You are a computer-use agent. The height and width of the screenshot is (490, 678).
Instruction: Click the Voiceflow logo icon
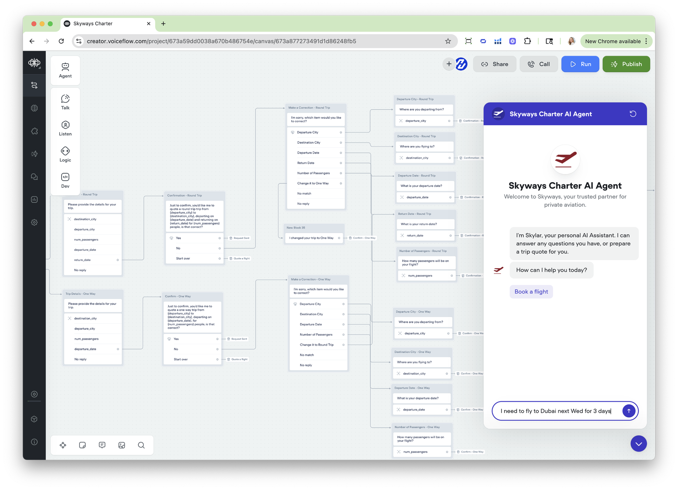click(x=34, y=63)
